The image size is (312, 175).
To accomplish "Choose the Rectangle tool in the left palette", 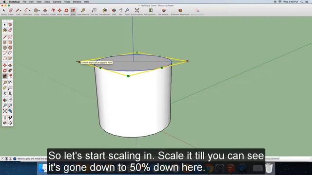I will click(x=5, y=42).
